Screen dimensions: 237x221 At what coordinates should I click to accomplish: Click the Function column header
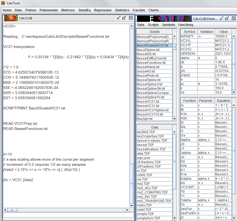(x=189, y=101)
